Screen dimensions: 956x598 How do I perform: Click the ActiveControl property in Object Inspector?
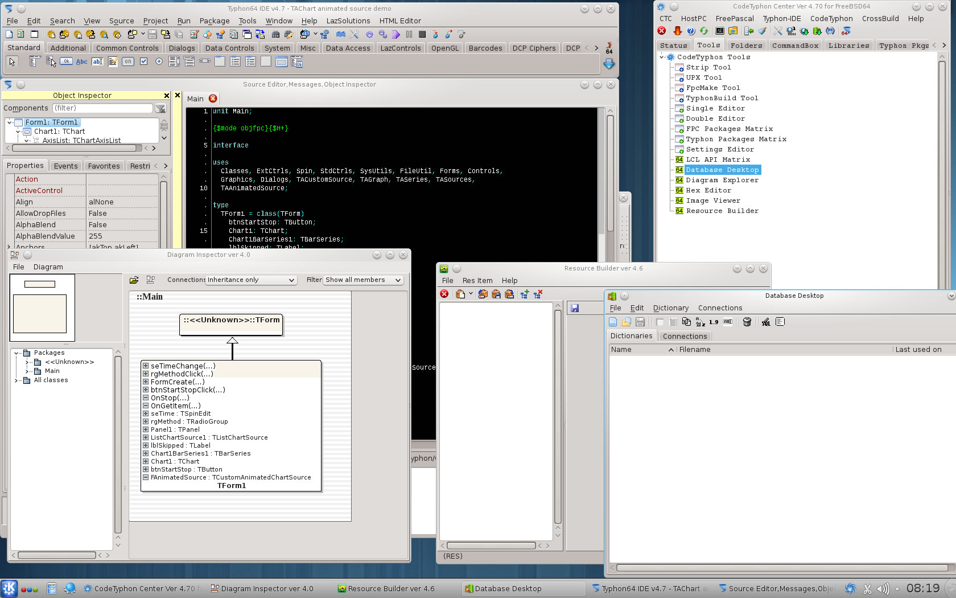39,191
